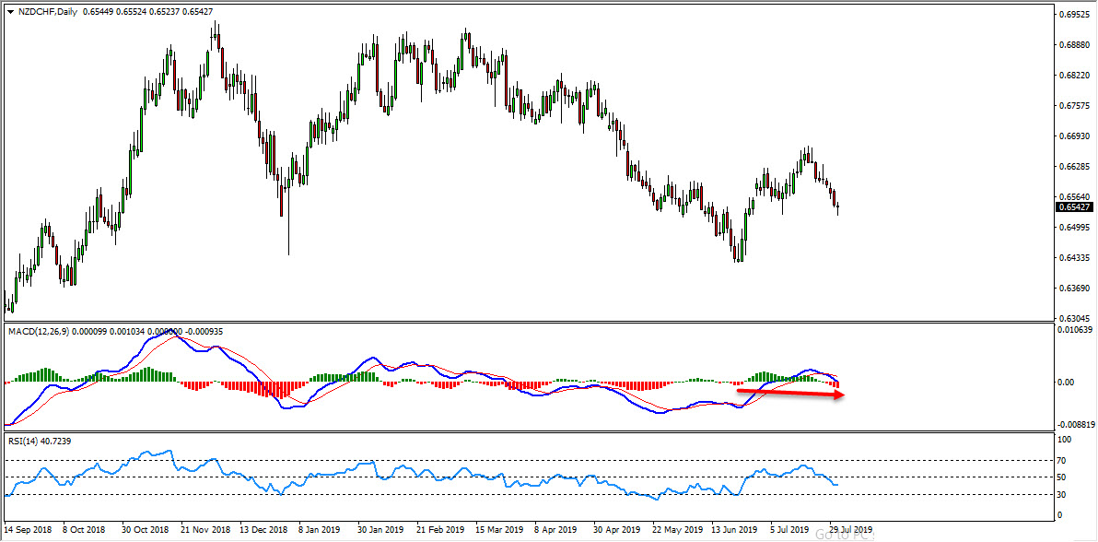The height and width of the screenshot is (542, 1098).
Task: Click the 29 Jul 2019 date label
Action: [x=850, y=531]
